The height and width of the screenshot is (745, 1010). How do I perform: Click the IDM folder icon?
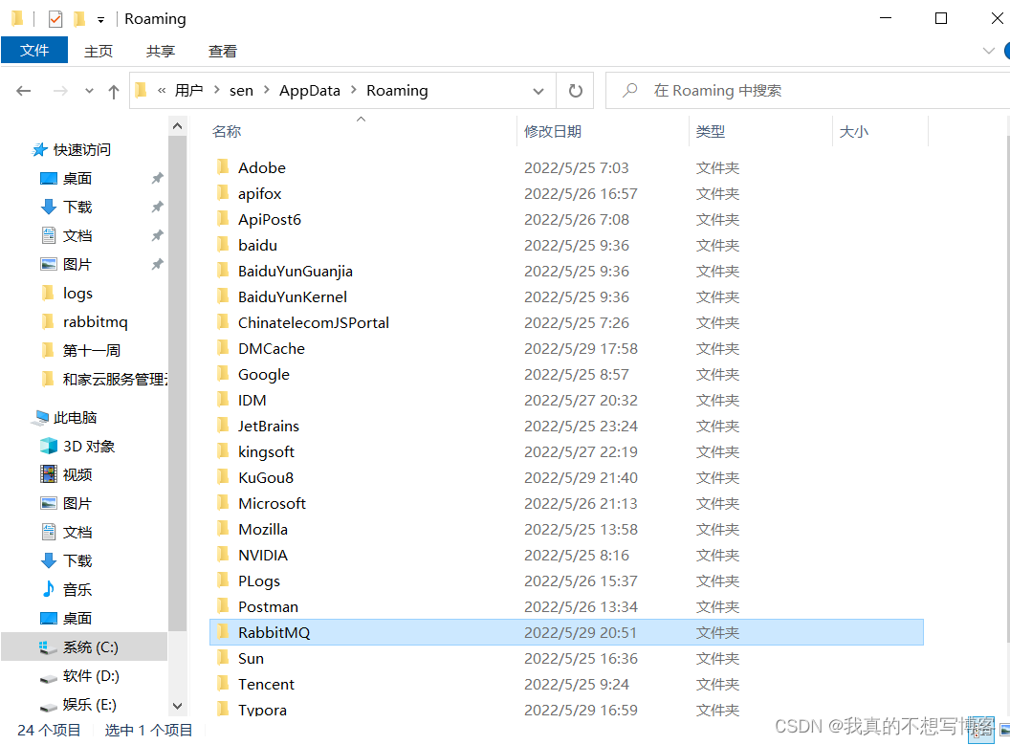[x=223, y=399]
